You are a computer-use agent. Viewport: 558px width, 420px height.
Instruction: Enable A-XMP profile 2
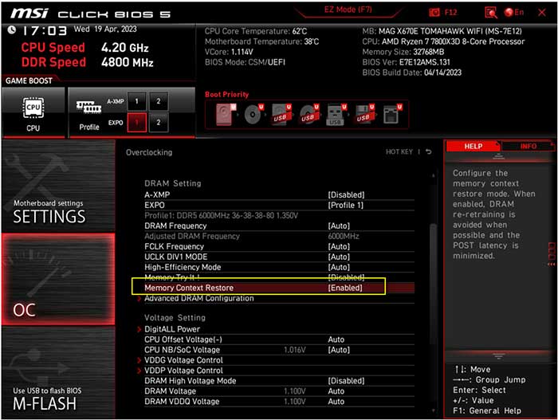[x=159, y=101]
